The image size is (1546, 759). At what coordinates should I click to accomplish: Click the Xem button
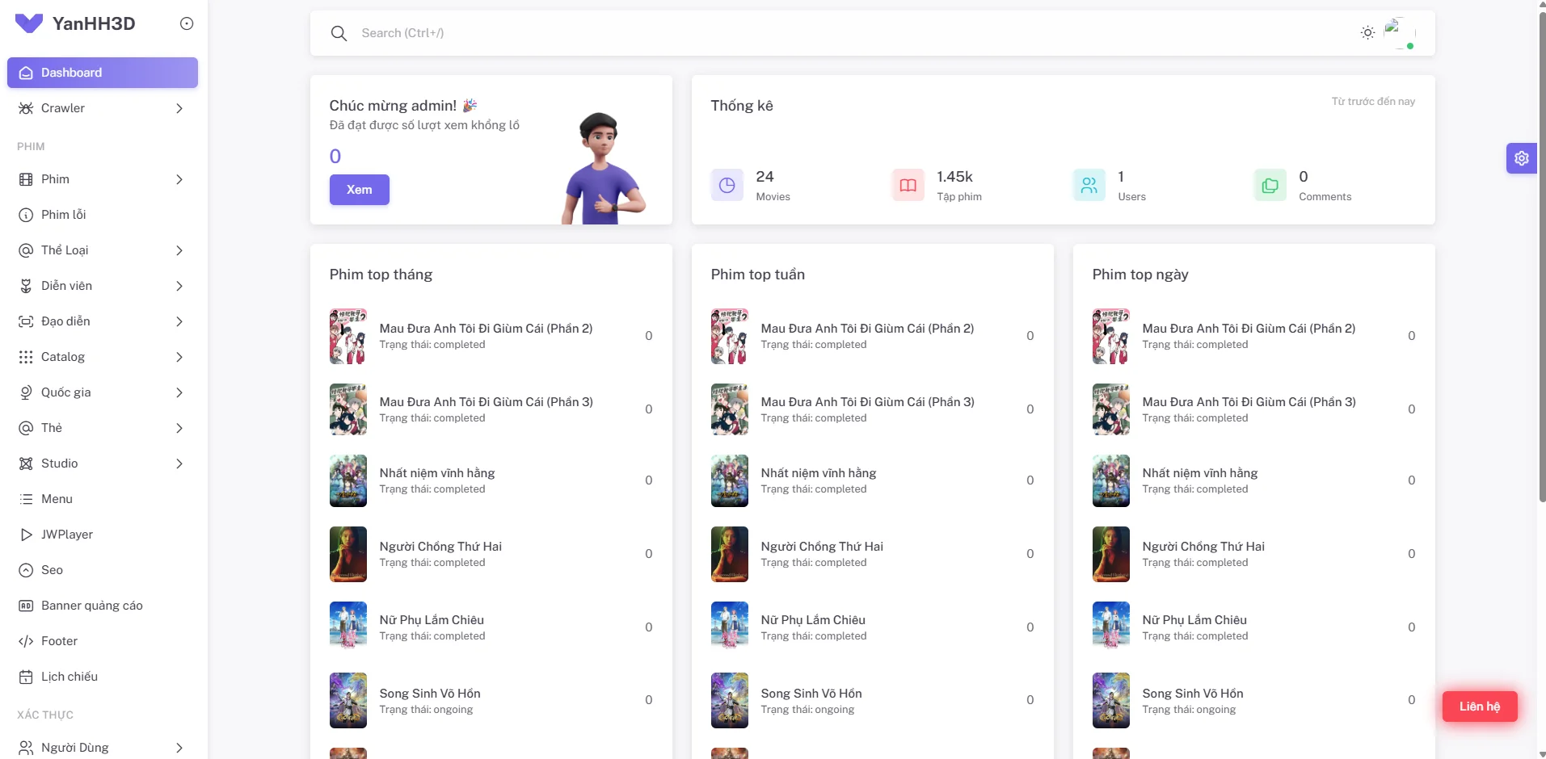click(359, 190)
